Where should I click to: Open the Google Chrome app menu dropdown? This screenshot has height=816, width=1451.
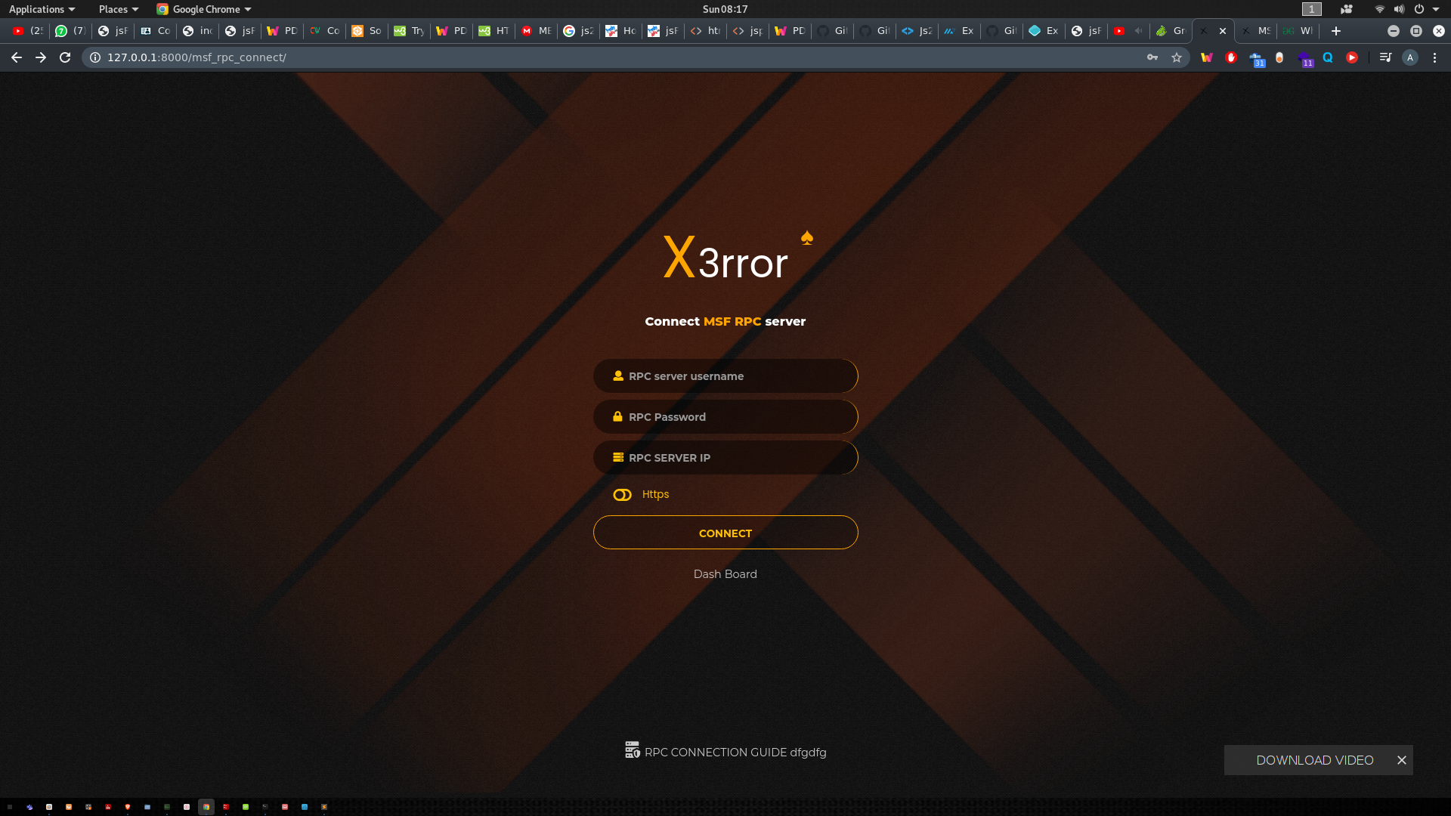pos(204,9)
